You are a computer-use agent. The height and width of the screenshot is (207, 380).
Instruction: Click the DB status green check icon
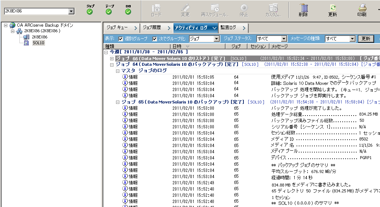[128, 11]
